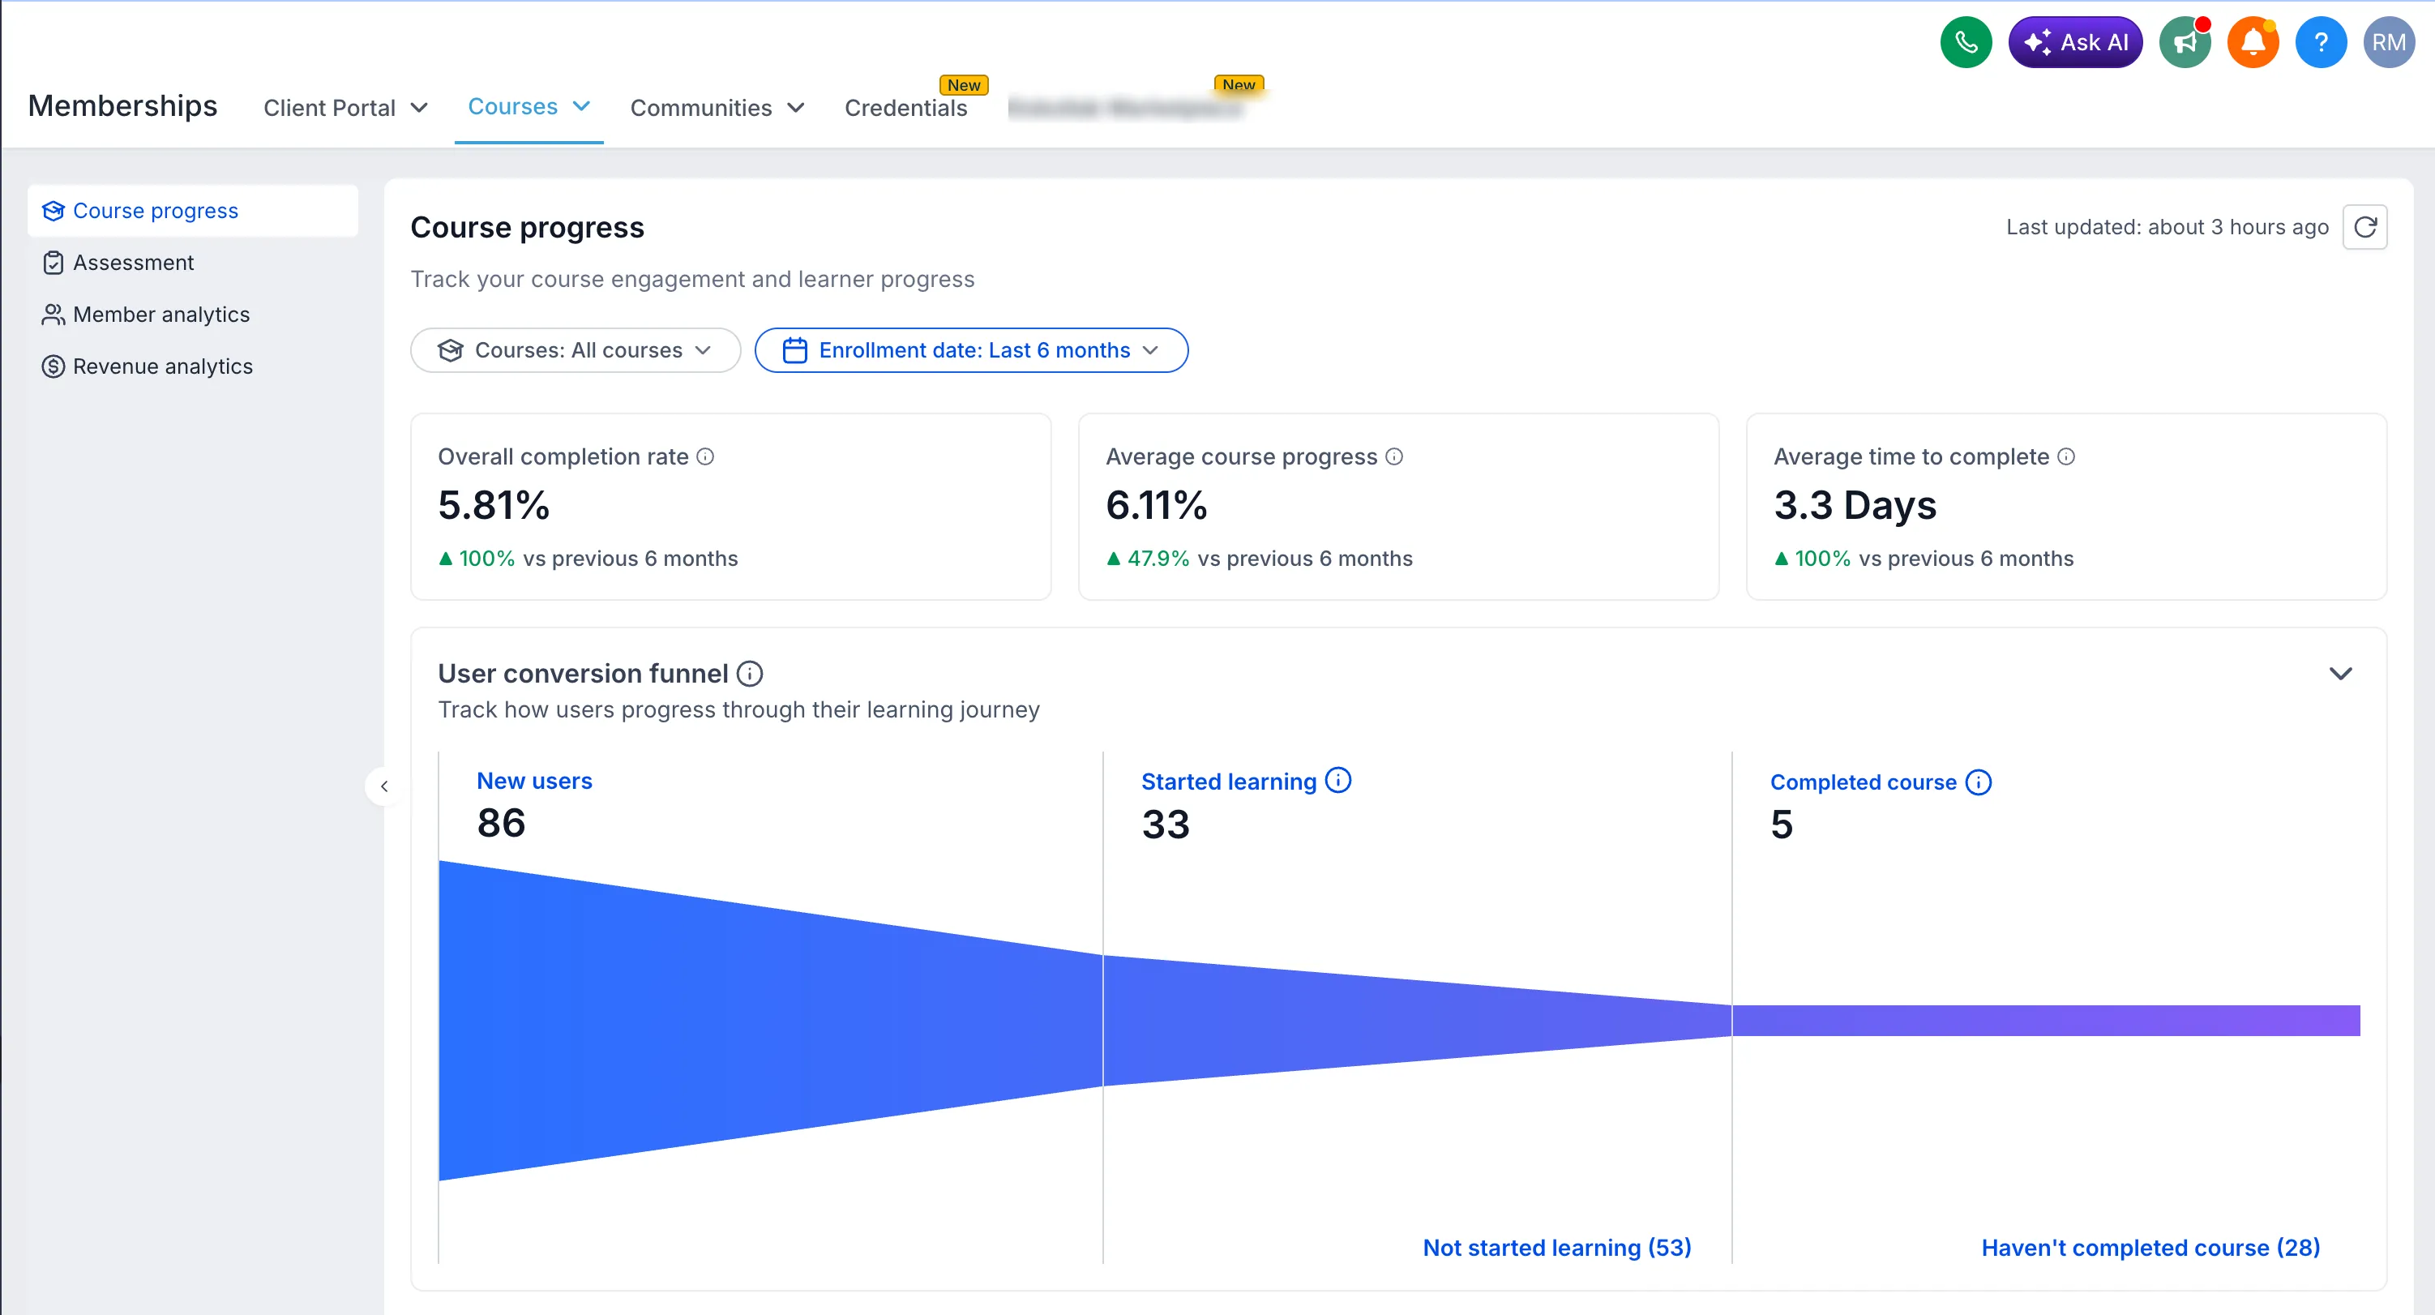Click the 3.3 Days value
This screenshot has height=1315, width=2435.
(1855, 506)
